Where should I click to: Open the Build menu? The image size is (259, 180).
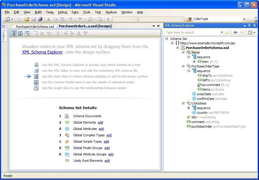pos(38,12)
